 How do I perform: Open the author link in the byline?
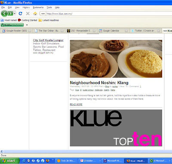[x=115, y=87]
